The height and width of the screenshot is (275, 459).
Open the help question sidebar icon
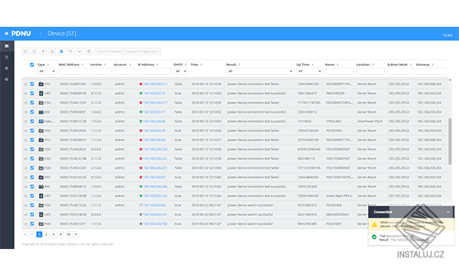coord(6,79)
